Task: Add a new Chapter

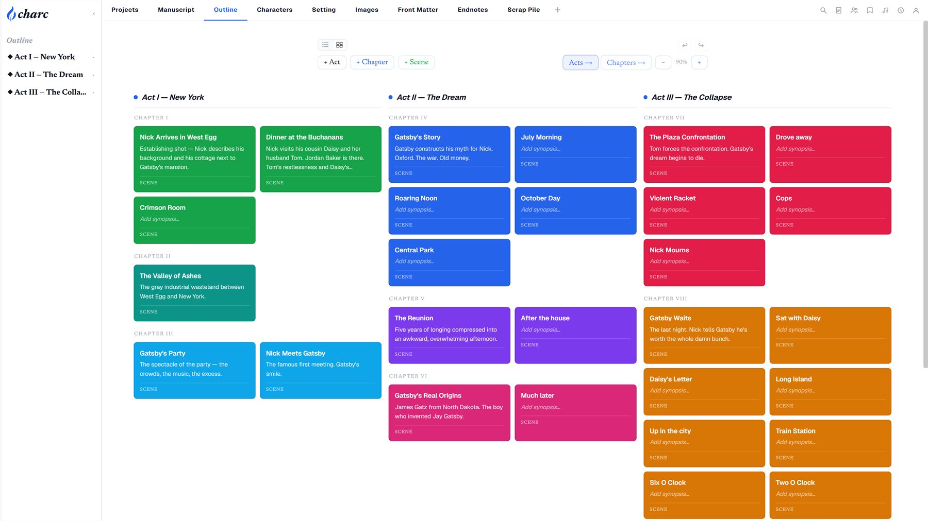Action: pyautogui.click(x=372, y=62)
